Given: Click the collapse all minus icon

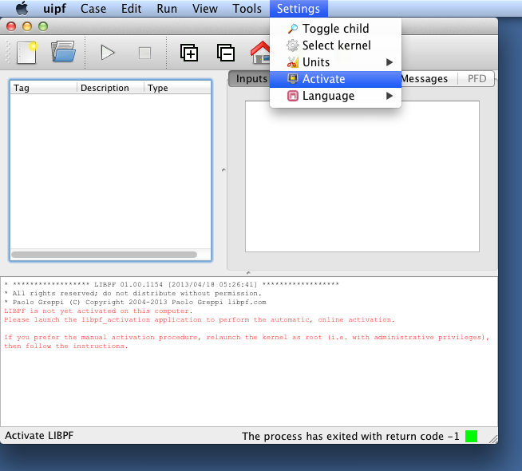Looking at the screenshot, I should point(226,53).
